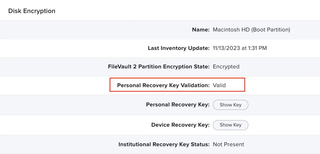Select Institutional Recovery Key Status label

click(x=164, y=144)
